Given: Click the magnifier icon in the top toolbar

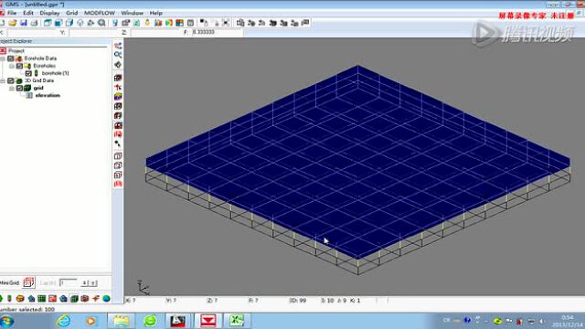Looking at the screenshot, I should [101, 23].
